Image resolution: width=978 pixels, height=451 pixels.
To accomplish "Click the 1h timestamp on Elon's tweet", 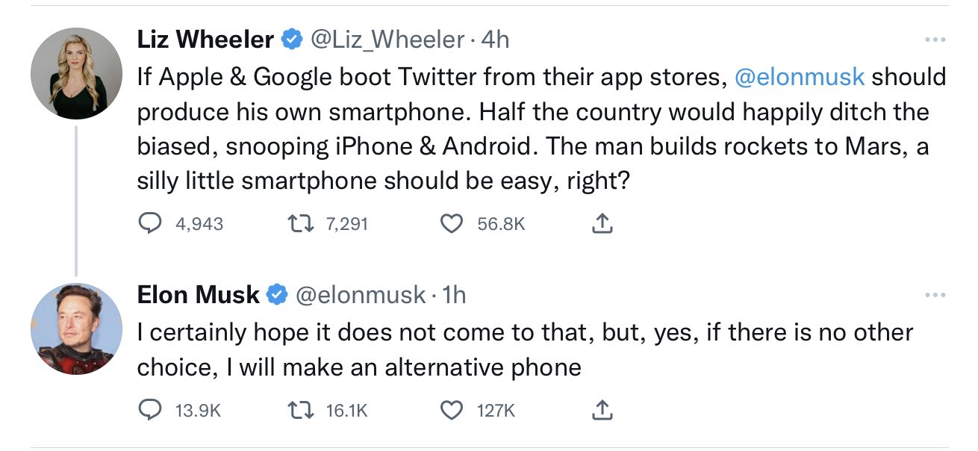I will click(x=454, y=295).
